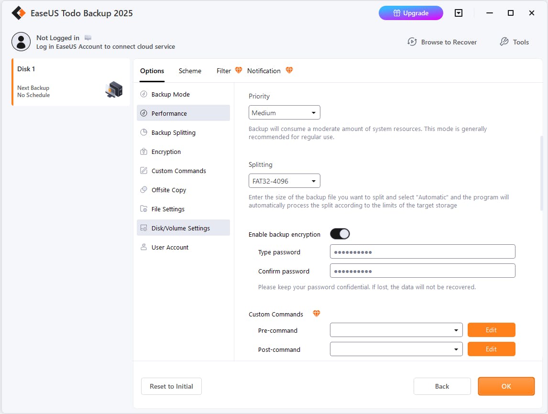
Task: Click the Browse to Recover icon
Action: tap(412, 42)
